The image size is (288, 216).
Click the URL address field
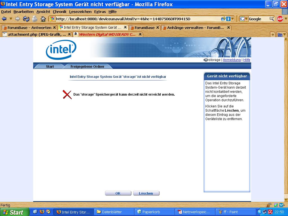tap(138, 19)
